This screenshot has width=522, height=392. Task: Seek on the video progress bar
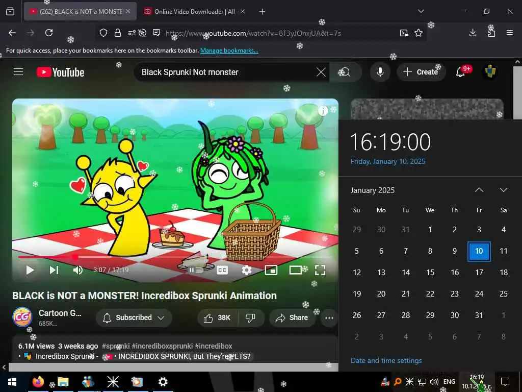(x=175, y=257)
